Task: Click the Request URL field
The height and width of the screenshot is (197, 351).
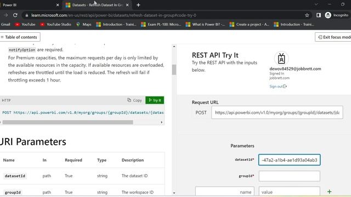Action: (x=277, y=113)
